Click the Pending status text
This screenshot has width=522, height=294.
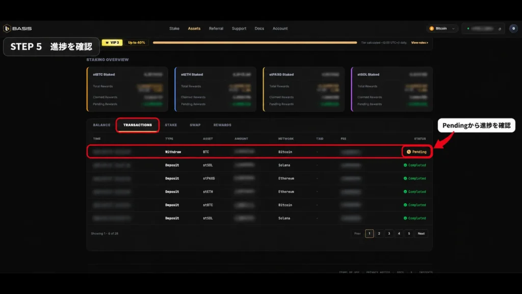[419, 152]
